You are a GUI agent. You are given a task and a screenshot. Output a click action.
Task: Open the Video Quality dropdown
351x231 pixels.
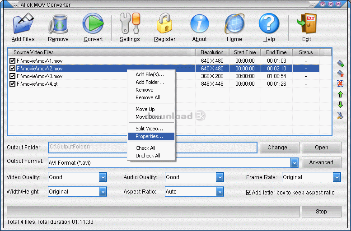click(x=103, y=177)
